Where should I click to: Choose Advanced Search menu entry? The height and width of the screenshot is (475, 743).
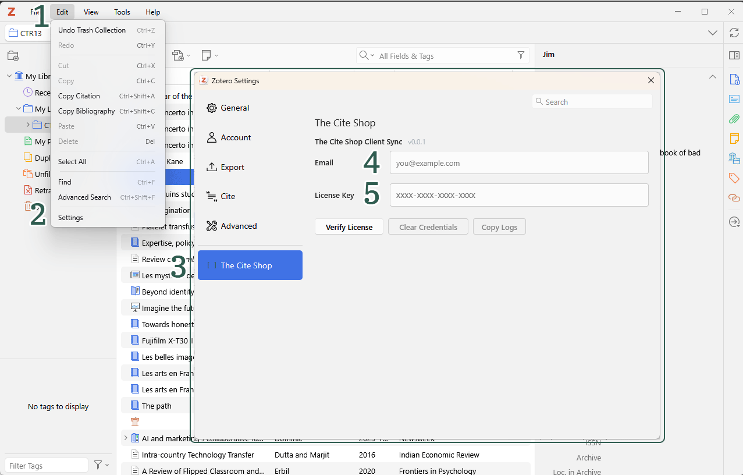coord(108,197)
